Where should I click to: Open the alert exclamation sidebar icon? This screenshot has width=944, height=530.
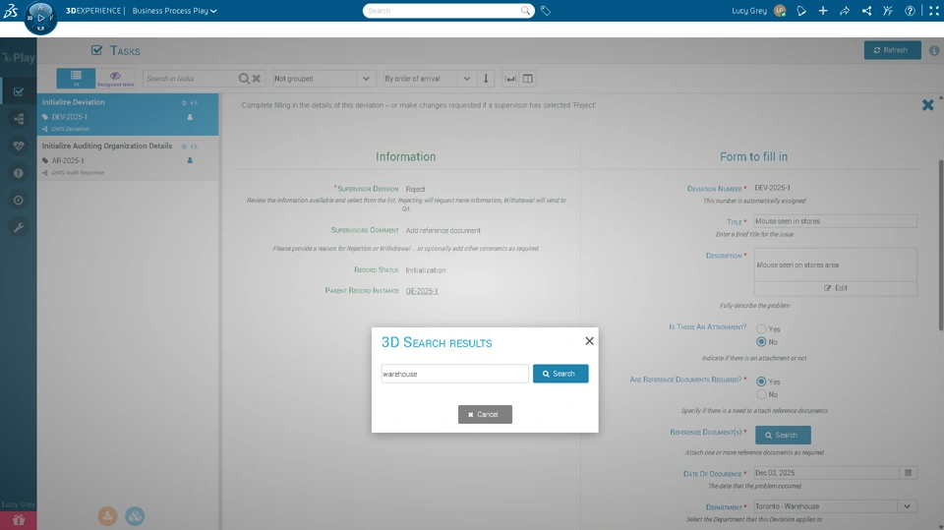click(19, 173)
